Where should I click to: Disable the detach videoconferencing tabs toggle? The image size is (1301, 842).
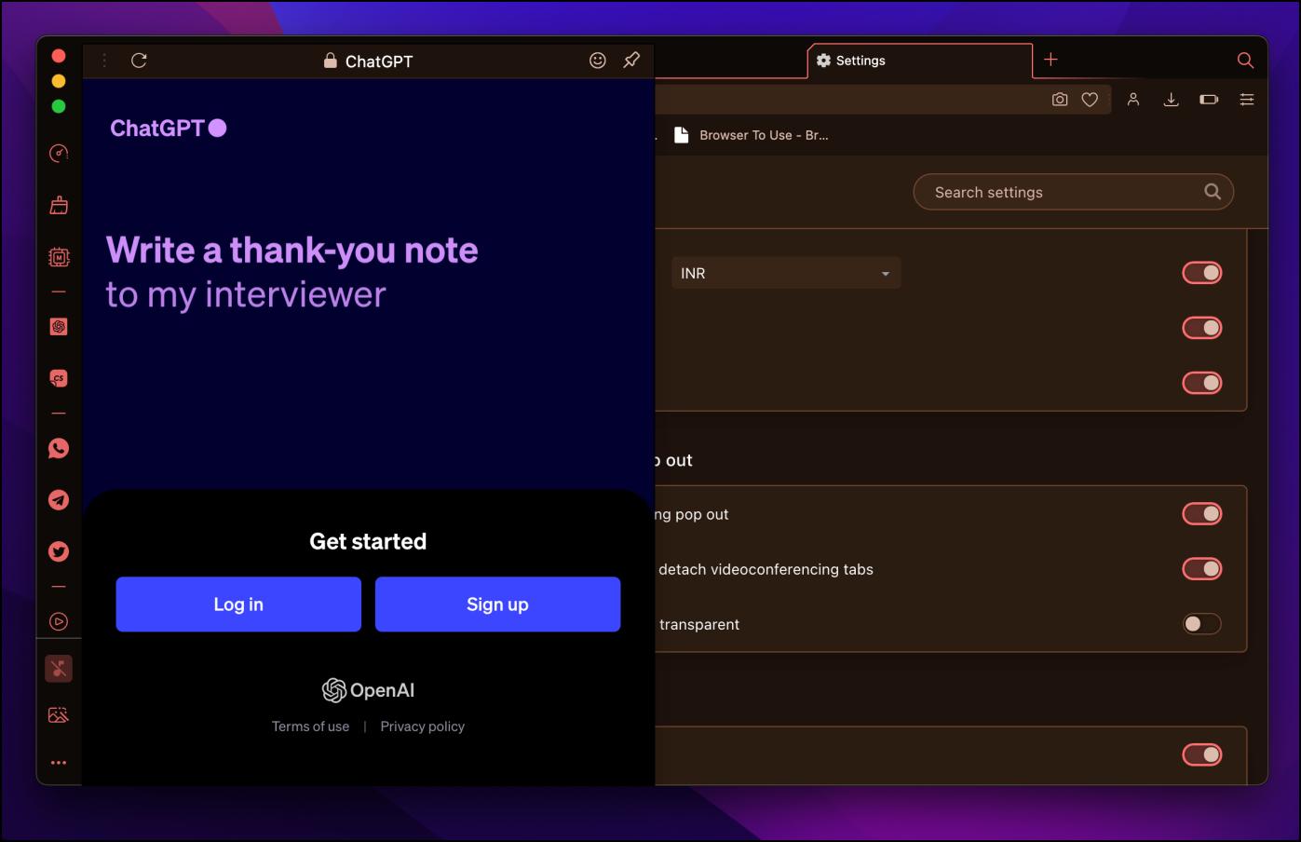(x=1202, y=569)
